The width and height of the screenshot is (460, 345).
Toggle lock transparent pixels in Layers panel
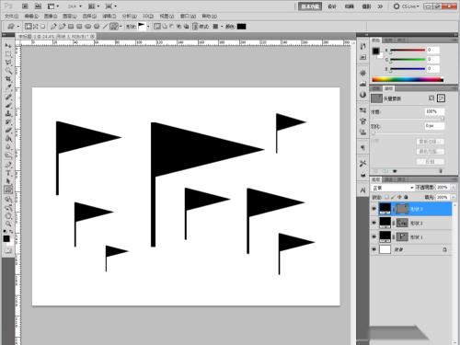pos(386,197)
